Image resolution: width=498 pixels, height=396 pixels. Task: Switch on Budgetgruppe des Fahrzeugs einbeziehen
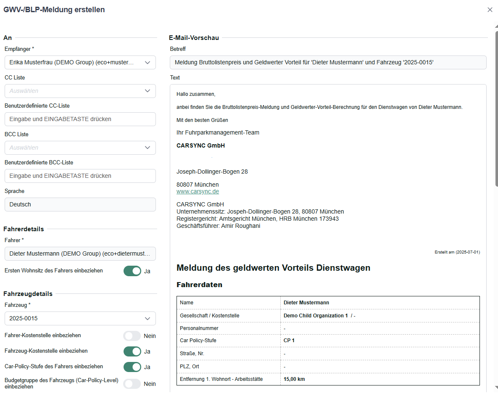point(132,384)
